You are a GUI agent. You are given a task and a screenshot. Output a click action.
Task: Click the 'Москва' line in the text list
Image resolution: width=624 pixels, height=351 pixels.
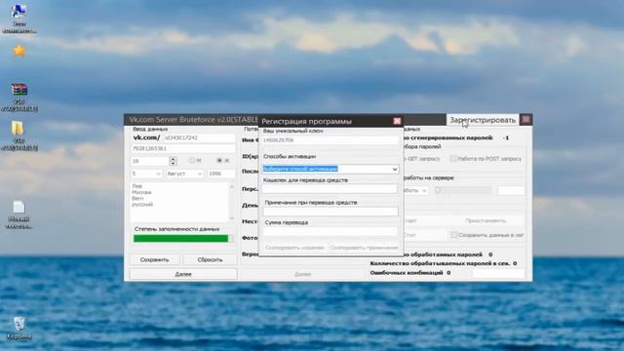[141, 192]
